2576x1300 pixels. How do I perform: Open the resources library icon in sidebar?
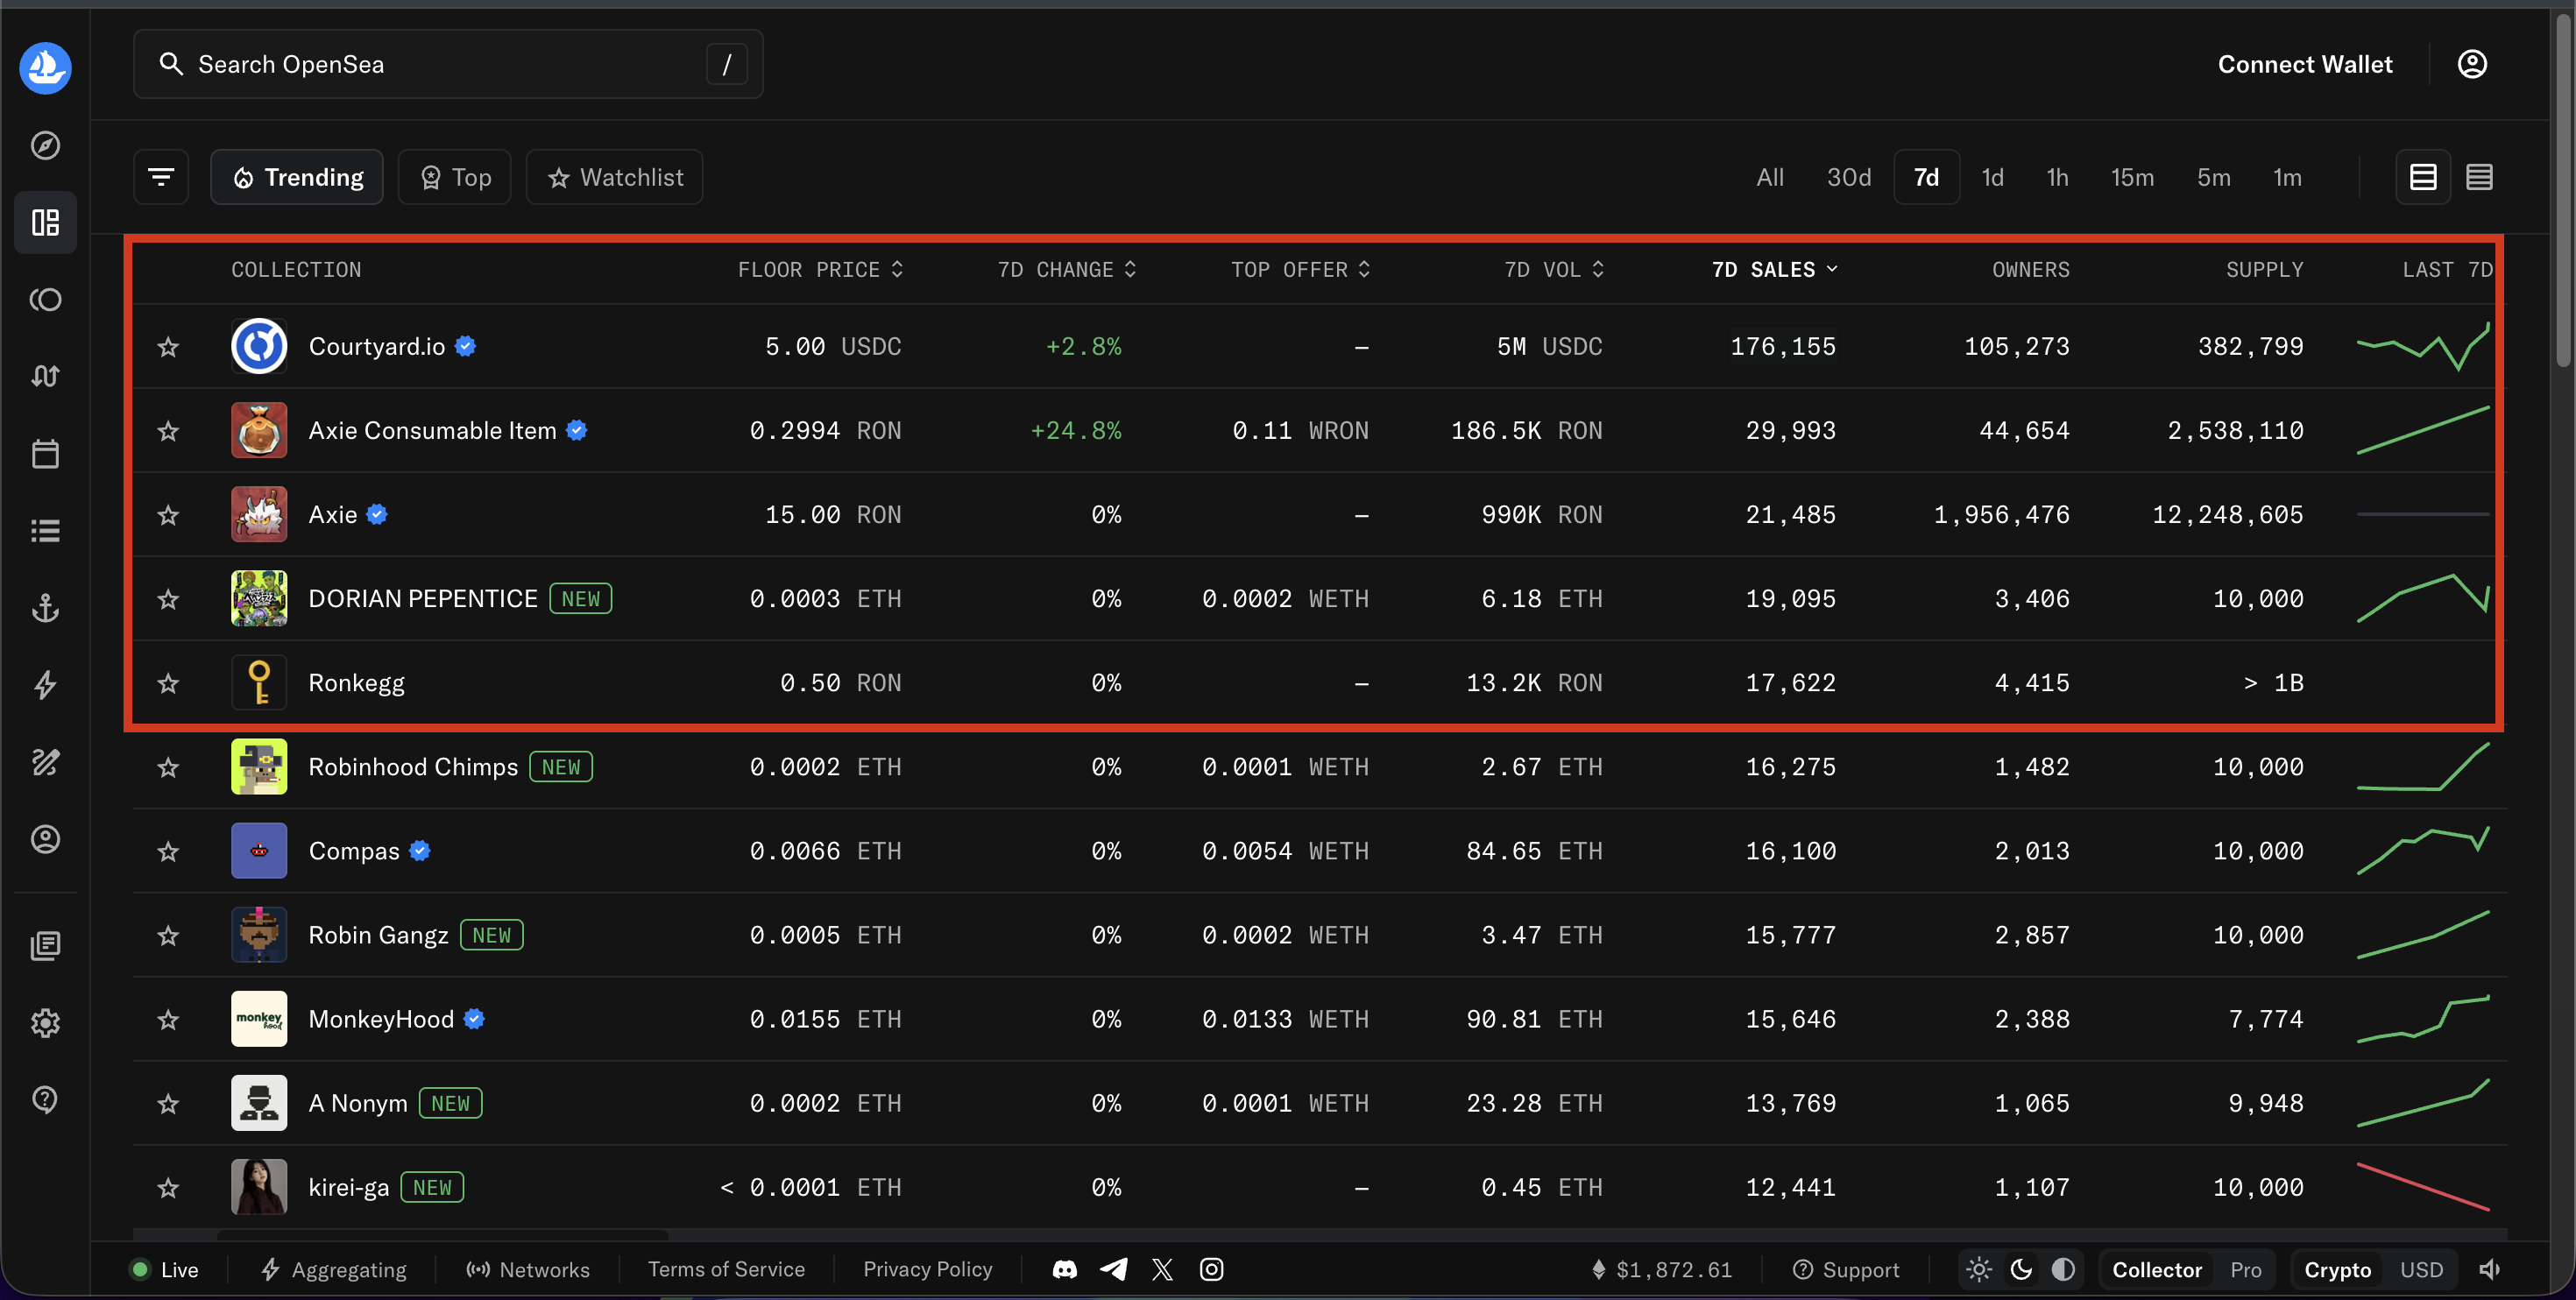tap(45, 945)
